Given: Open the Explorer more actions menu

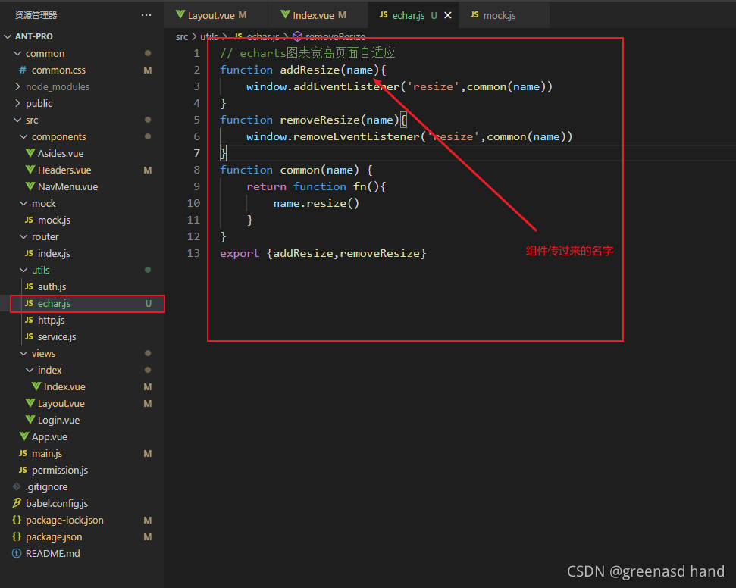Looking at the screenshot, I should [x=146, y=14].
